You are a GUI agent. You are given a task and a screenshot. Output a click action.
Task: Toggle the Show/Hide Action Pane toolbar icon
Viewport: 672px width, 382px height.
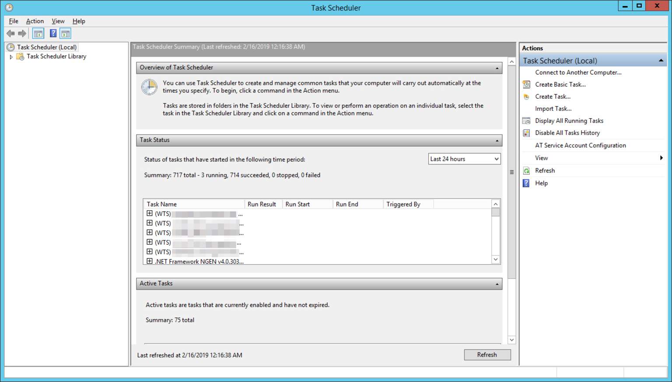(x=66, y=33)
